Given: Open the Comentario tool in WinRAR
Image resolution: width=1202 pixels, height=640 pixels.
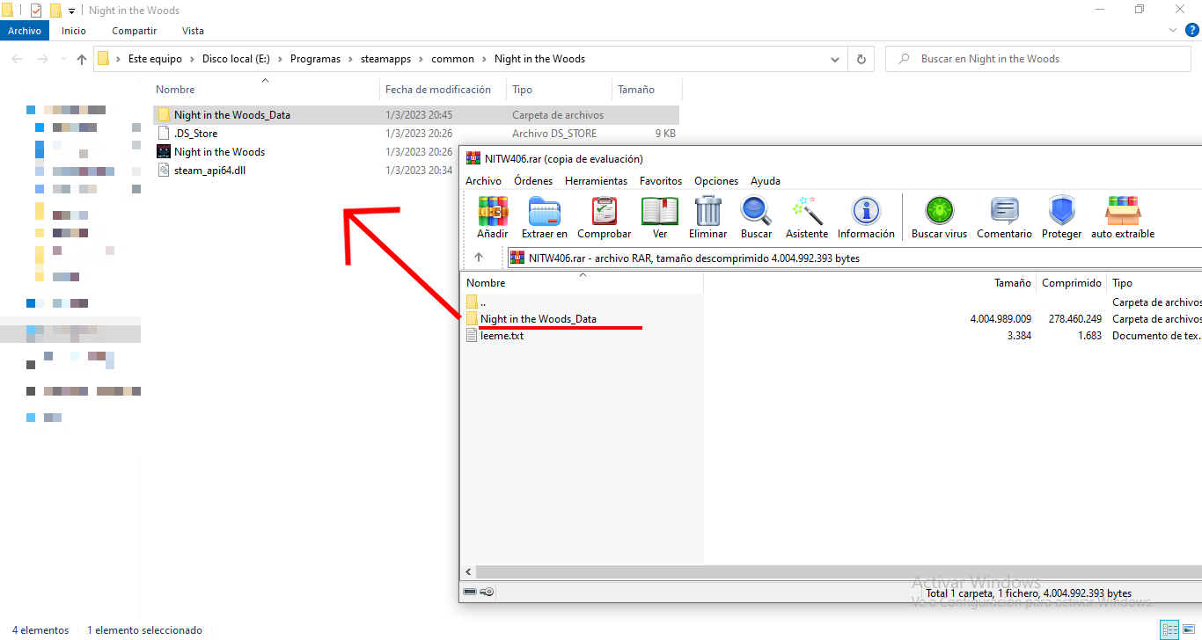Looking at the screenshot, I should tap(1005, 217).
